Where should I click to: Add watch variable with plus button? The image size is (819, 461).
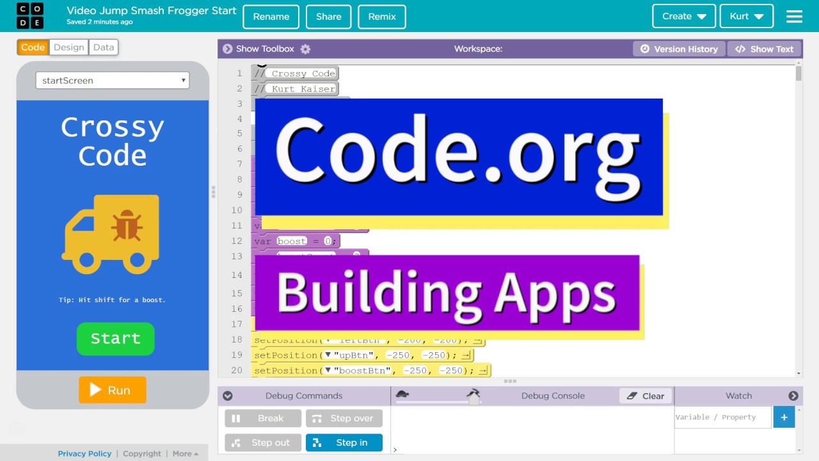tap(784, 417)
